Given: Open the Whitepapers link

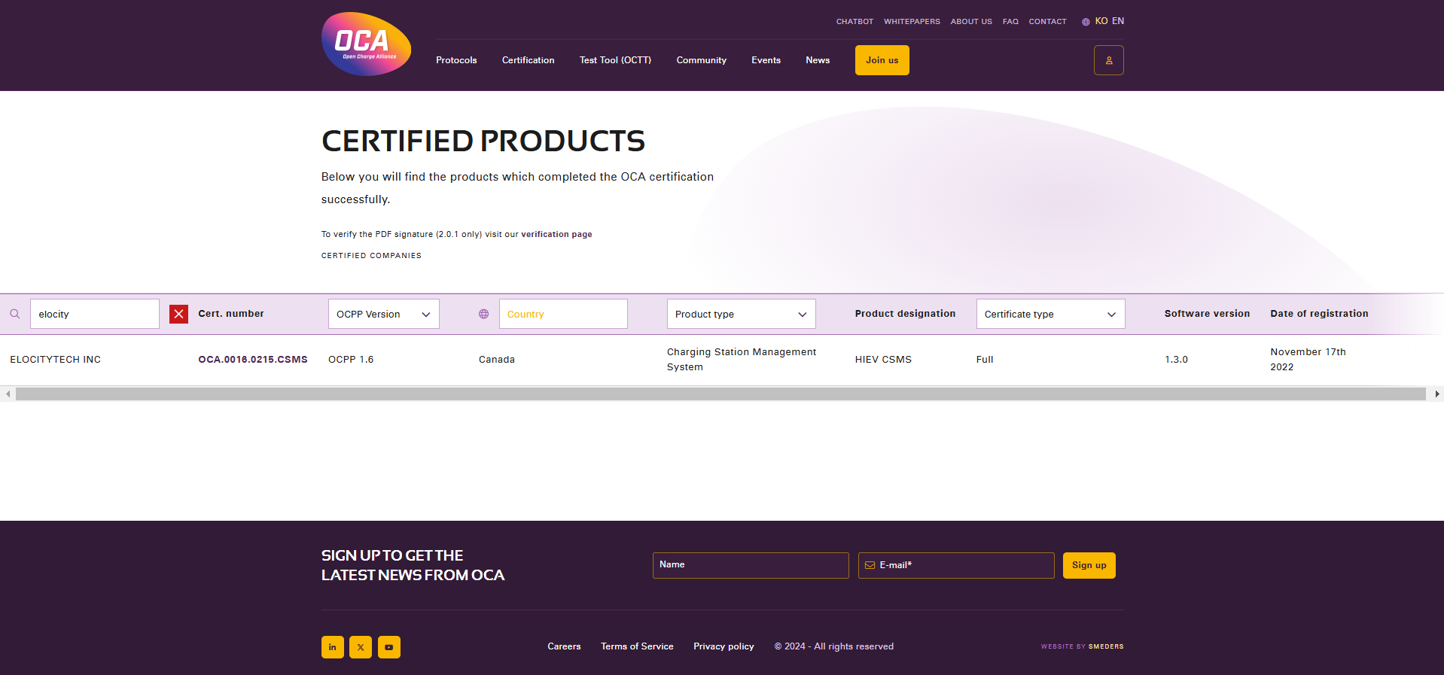Looking at the screenshot, I should coord(912,22).
